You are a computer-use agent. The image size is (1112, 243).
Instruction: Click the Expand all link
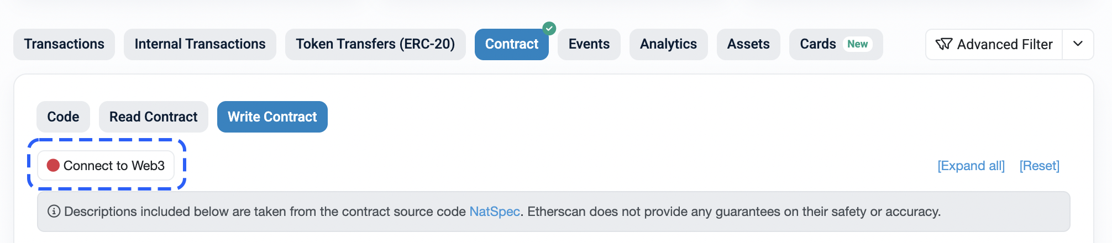pyautogui.click(x=971, y=166)
